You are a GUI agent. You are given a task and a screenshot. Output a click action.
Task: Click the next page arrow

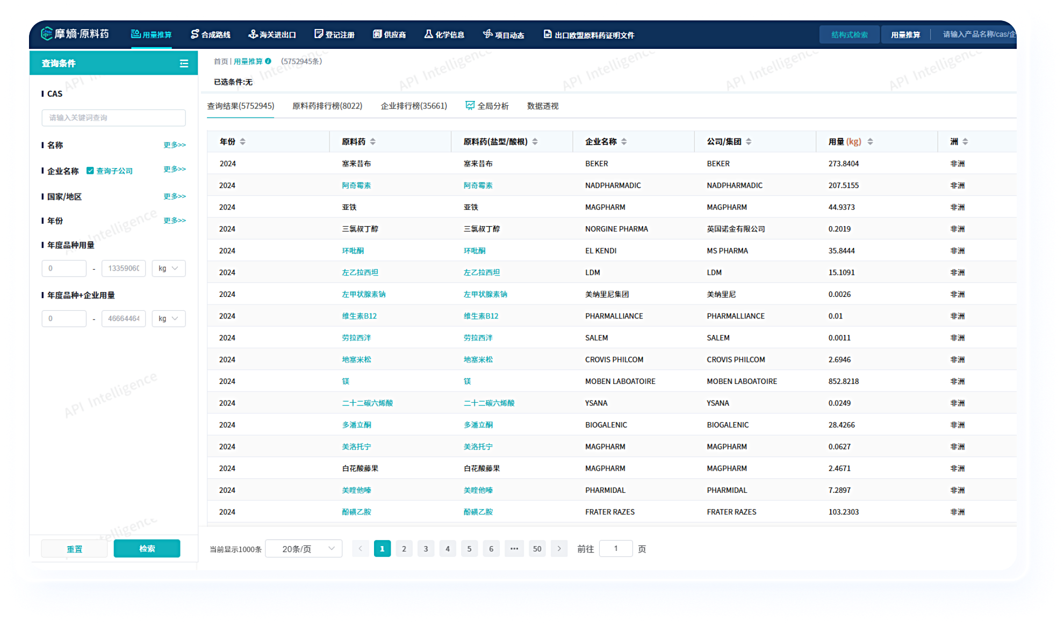pos(559,549)
